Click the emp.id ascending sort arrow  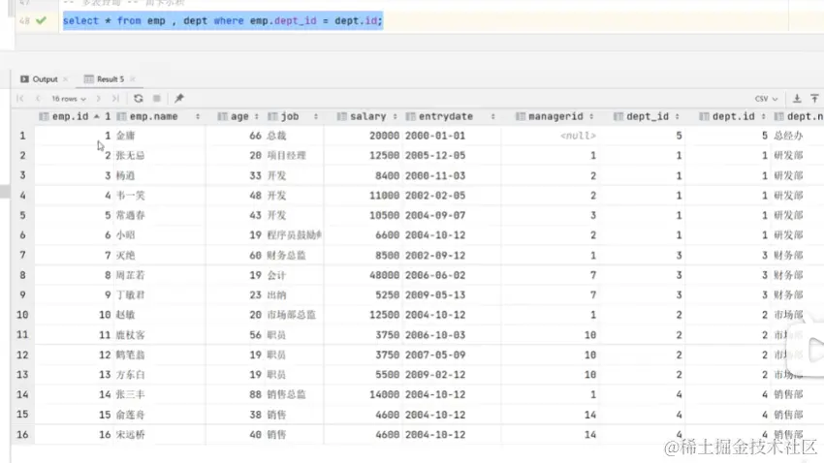pos(96,116)
